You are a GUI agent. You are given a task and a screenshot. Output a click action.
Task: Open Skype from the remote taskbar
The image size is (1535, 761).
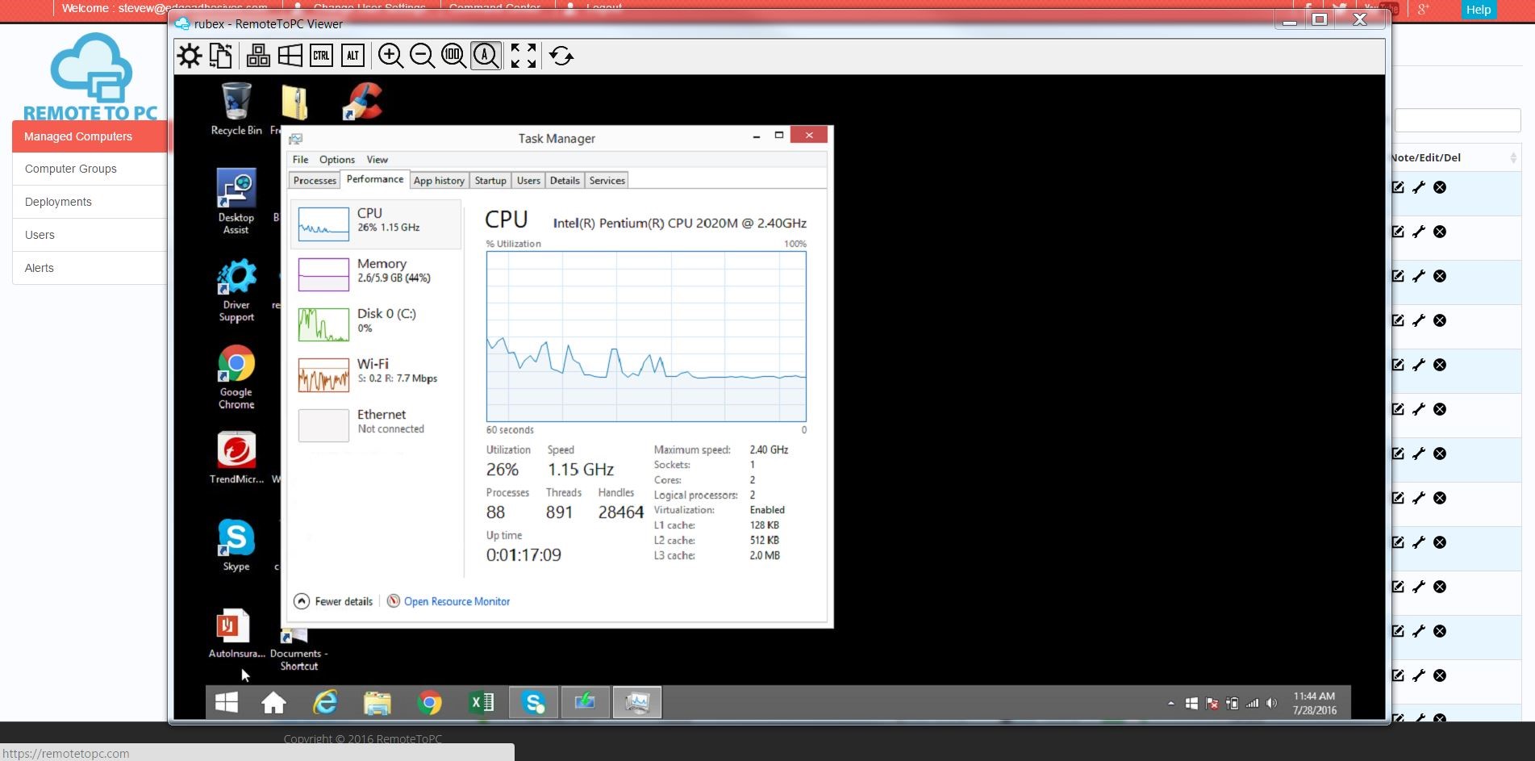533,703
